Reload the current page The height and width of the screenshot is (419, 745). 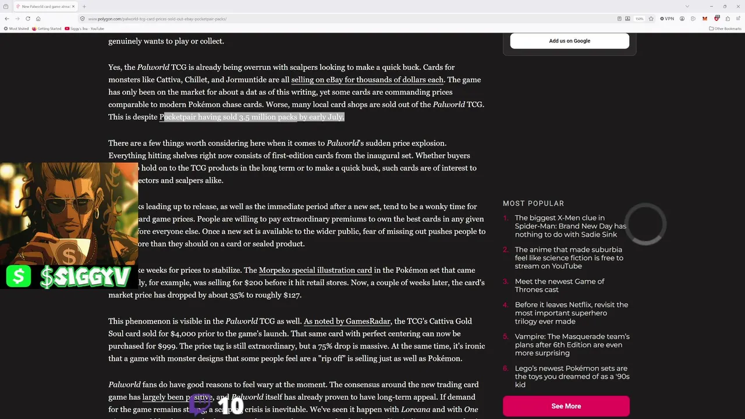27,19
